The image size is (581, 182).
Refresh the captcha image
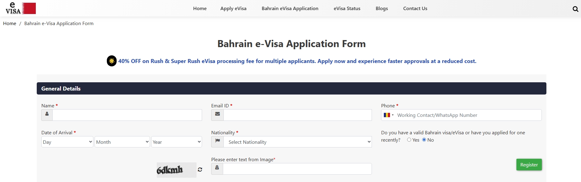coord(200,169)
